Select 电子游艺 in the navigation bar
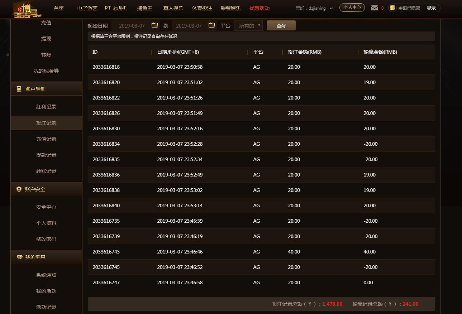The image size is (462, 314). (x=87, y=8)
